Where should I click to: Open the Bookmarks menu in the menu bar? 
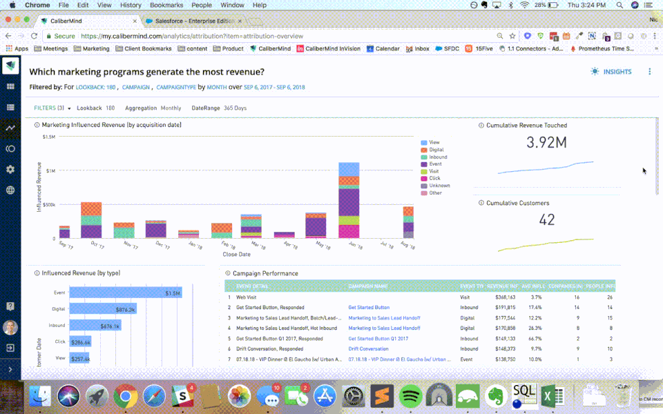[166, 5]
